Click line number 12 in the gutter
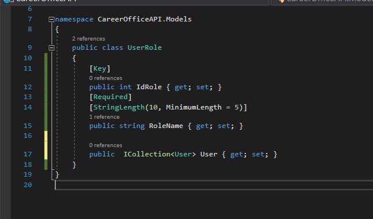The width and height of the screenshot is (373, 219). [28, 87]
